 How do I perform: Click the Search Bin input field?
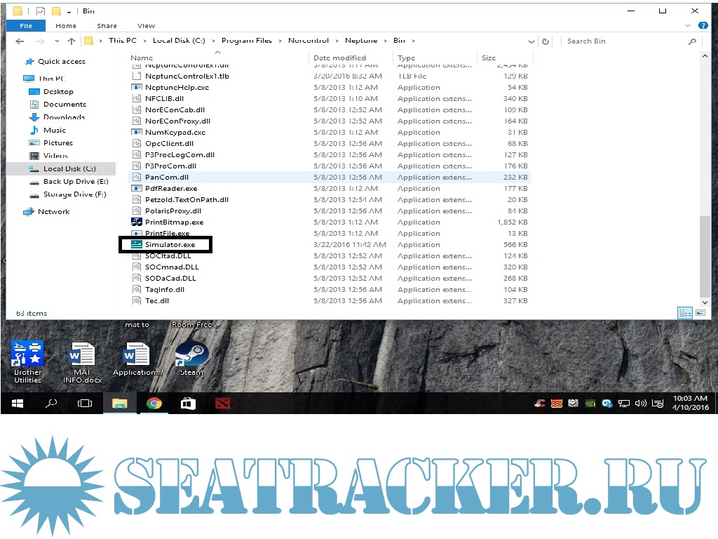pos(624,41)
